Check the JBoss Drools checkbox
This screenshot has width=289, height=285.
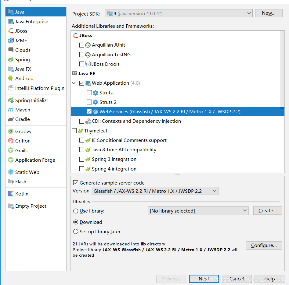82,64
